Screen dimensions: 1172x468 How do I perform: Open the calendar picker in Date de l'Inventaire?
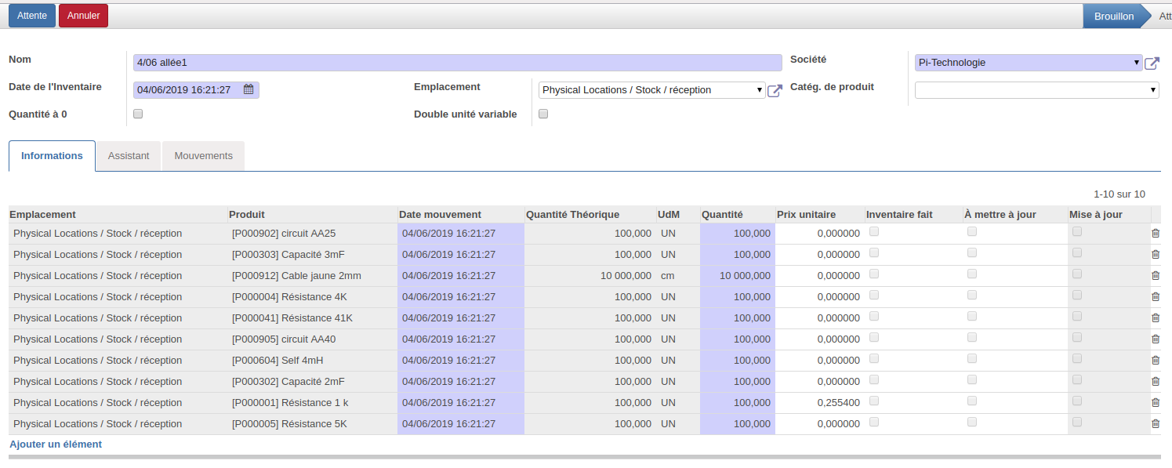click(x=249, y=89)
